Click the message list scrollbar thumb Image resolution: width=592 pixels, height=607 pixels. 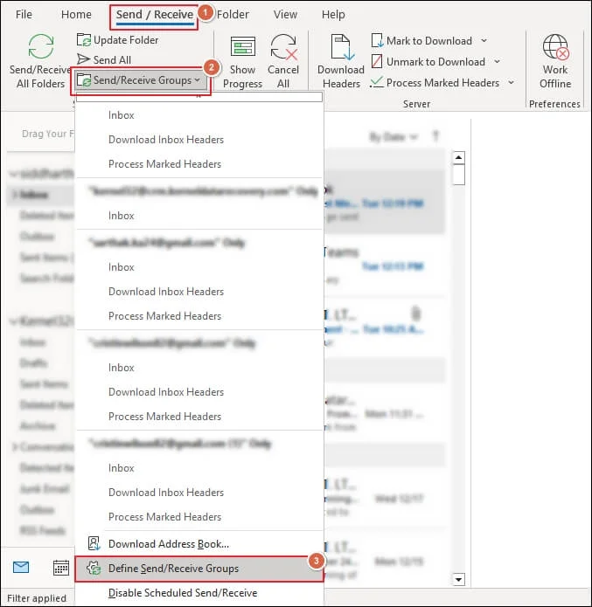click(x=458, y=175)
